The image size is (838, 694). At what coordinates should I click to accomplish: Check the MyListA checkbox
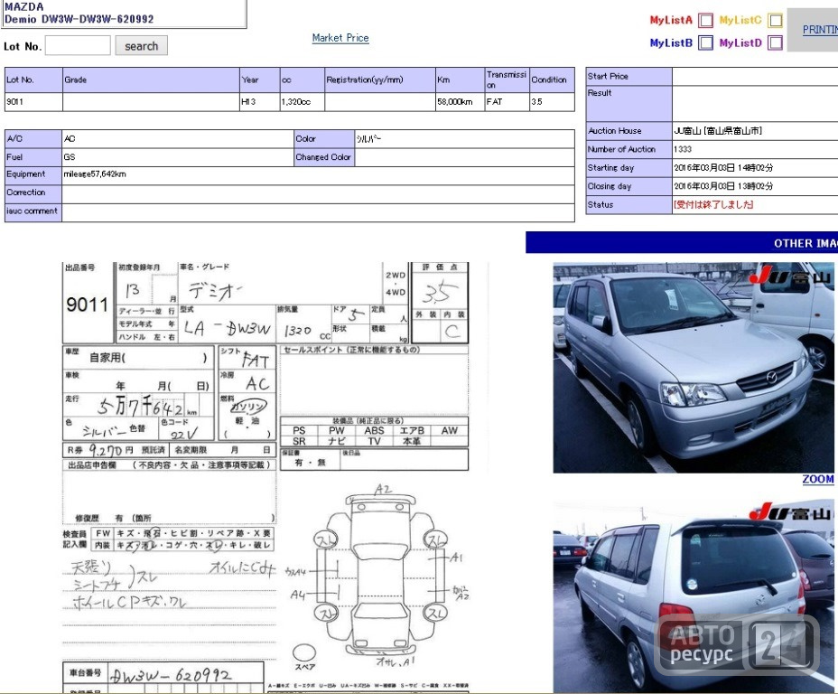click(705, 20)
